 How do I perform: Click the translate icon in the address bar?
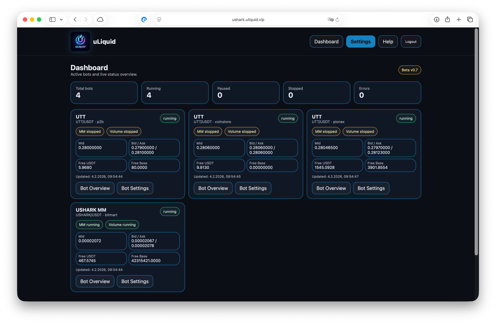pyautogui.click(x=330, y=20)
